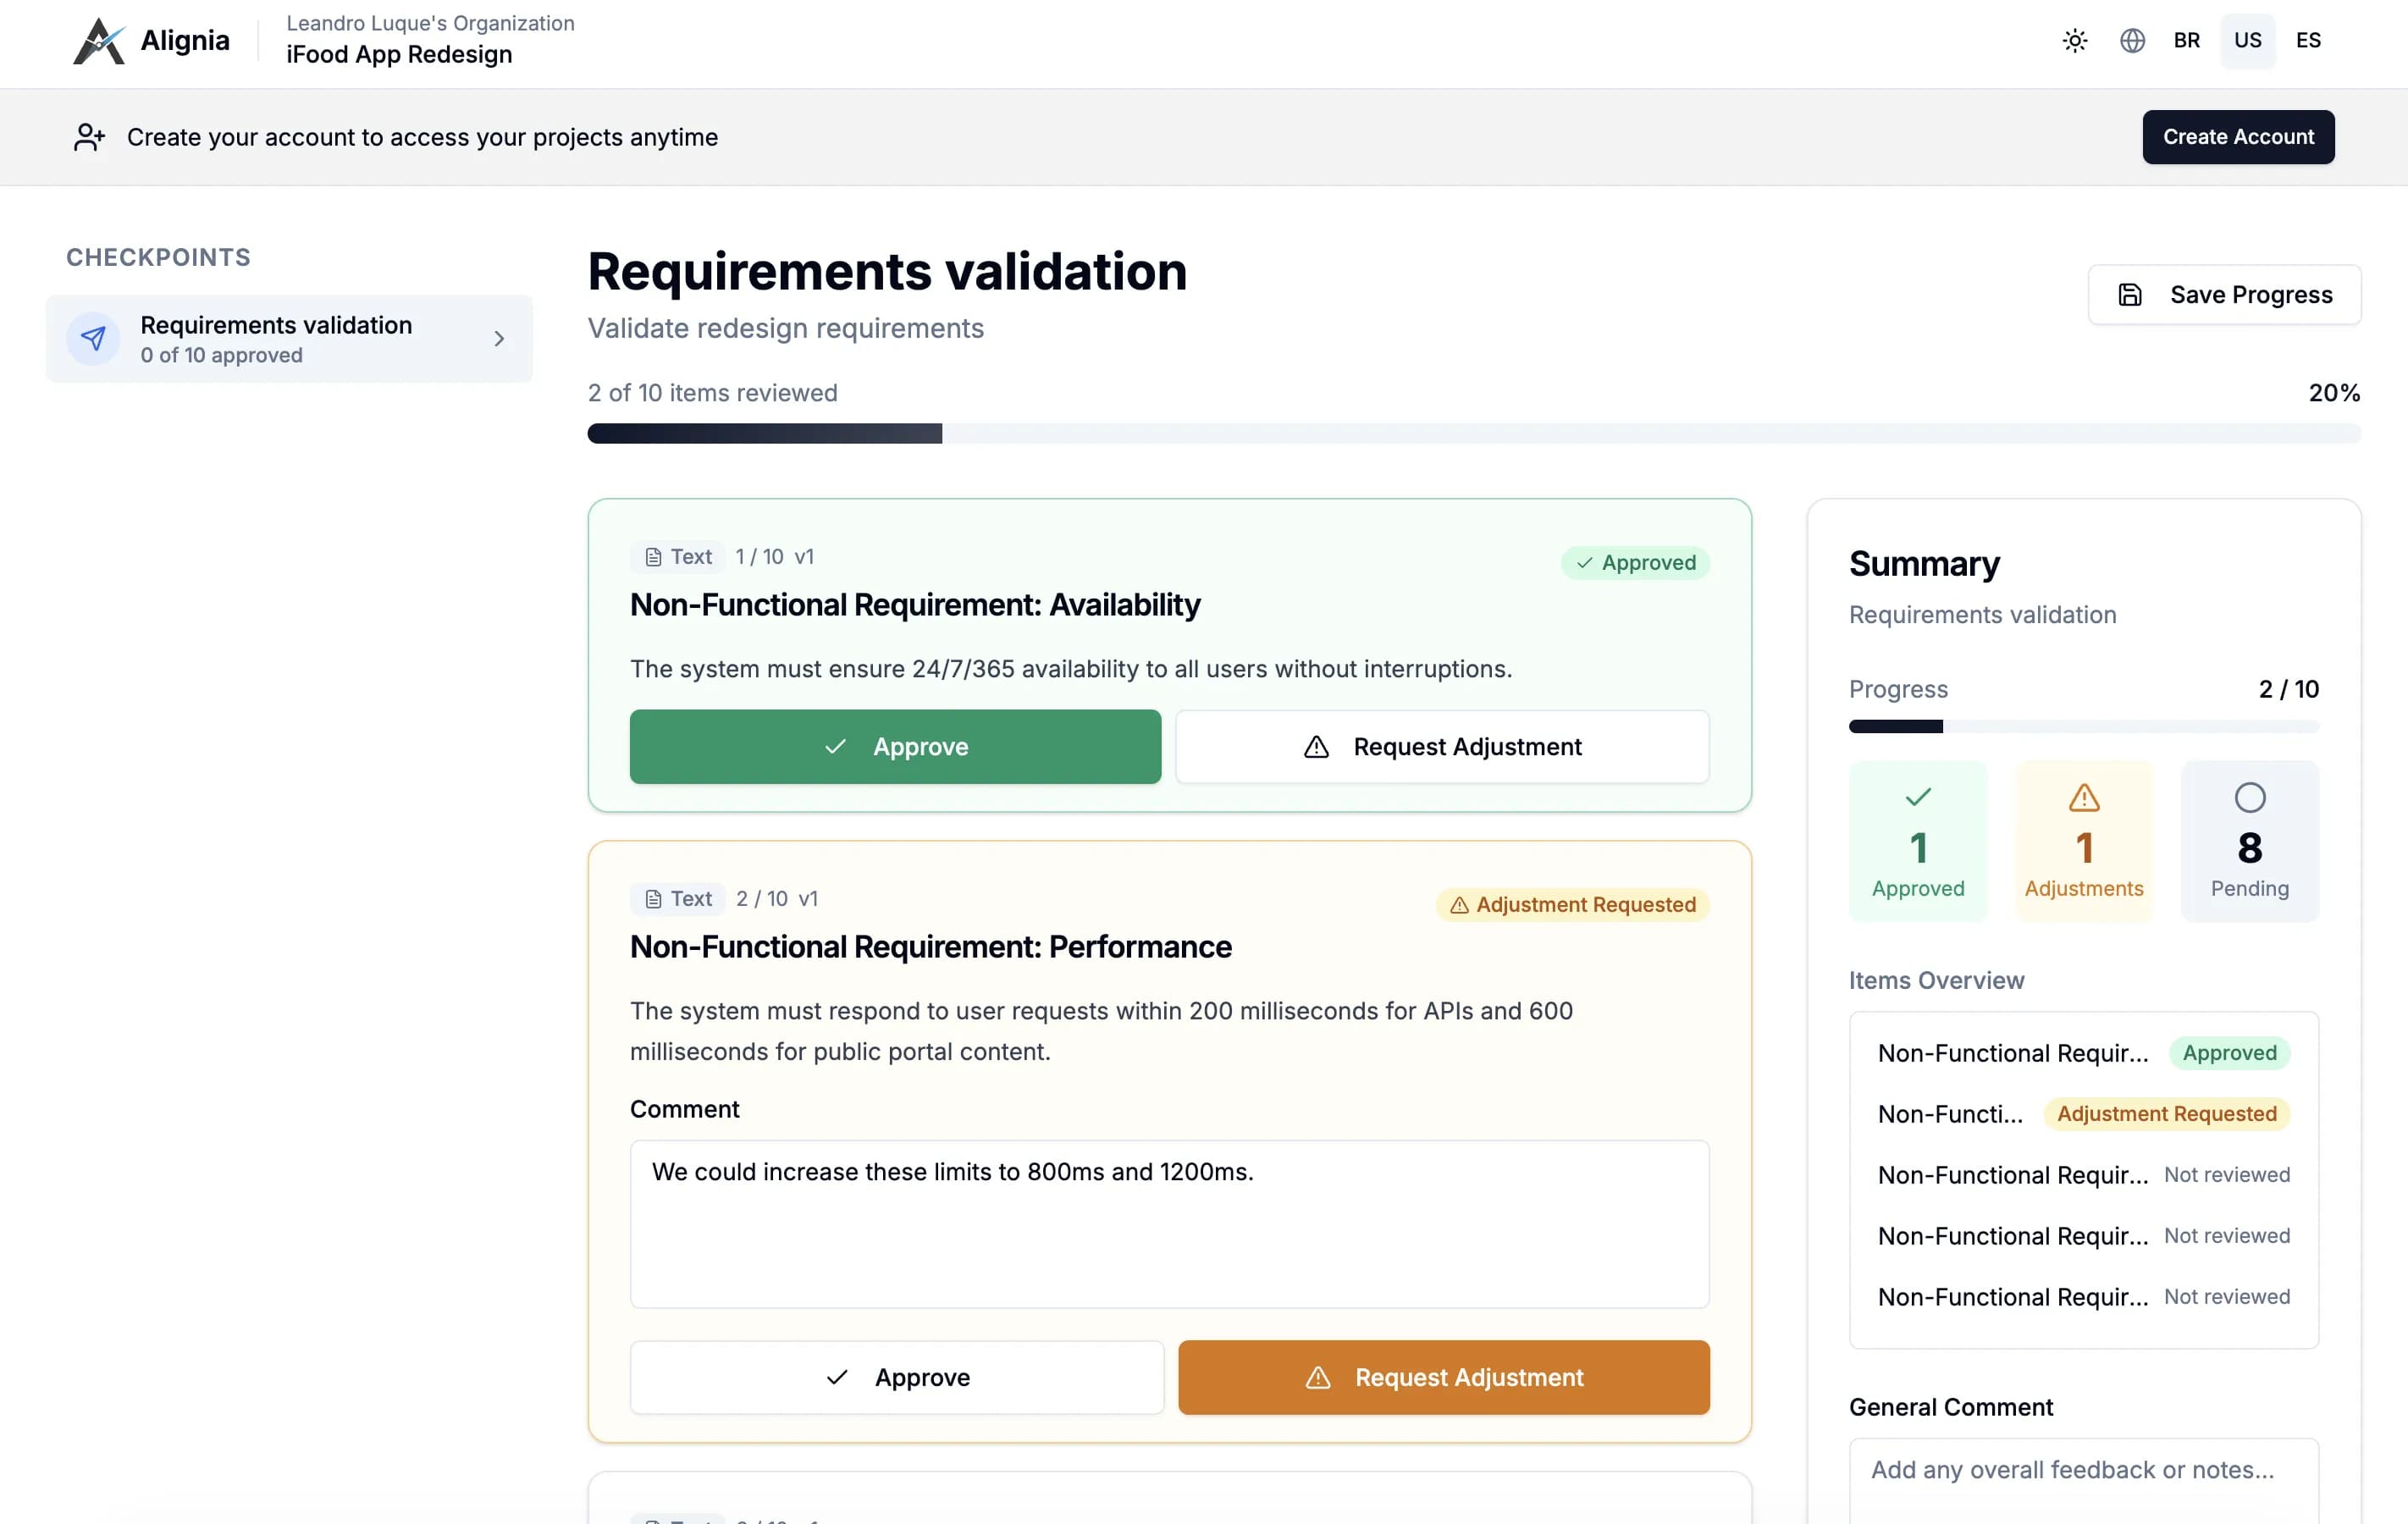The height and width of the screenshot is (1524, 2408).
Task: Request Adjustment for the Performance requirement
Action: coord(1443,1377)
